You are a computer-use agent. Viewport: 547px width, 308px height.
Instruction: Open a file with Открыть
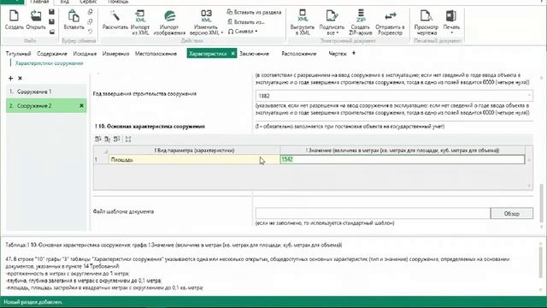(x=36, y=20)
